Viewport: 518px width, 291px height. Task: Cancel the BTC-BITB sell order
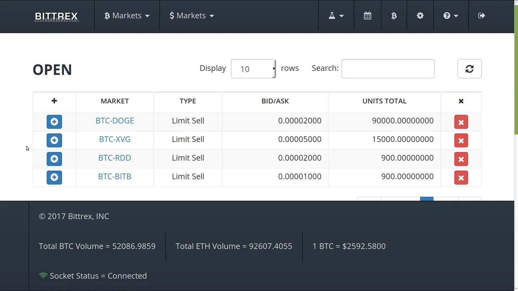461,177
